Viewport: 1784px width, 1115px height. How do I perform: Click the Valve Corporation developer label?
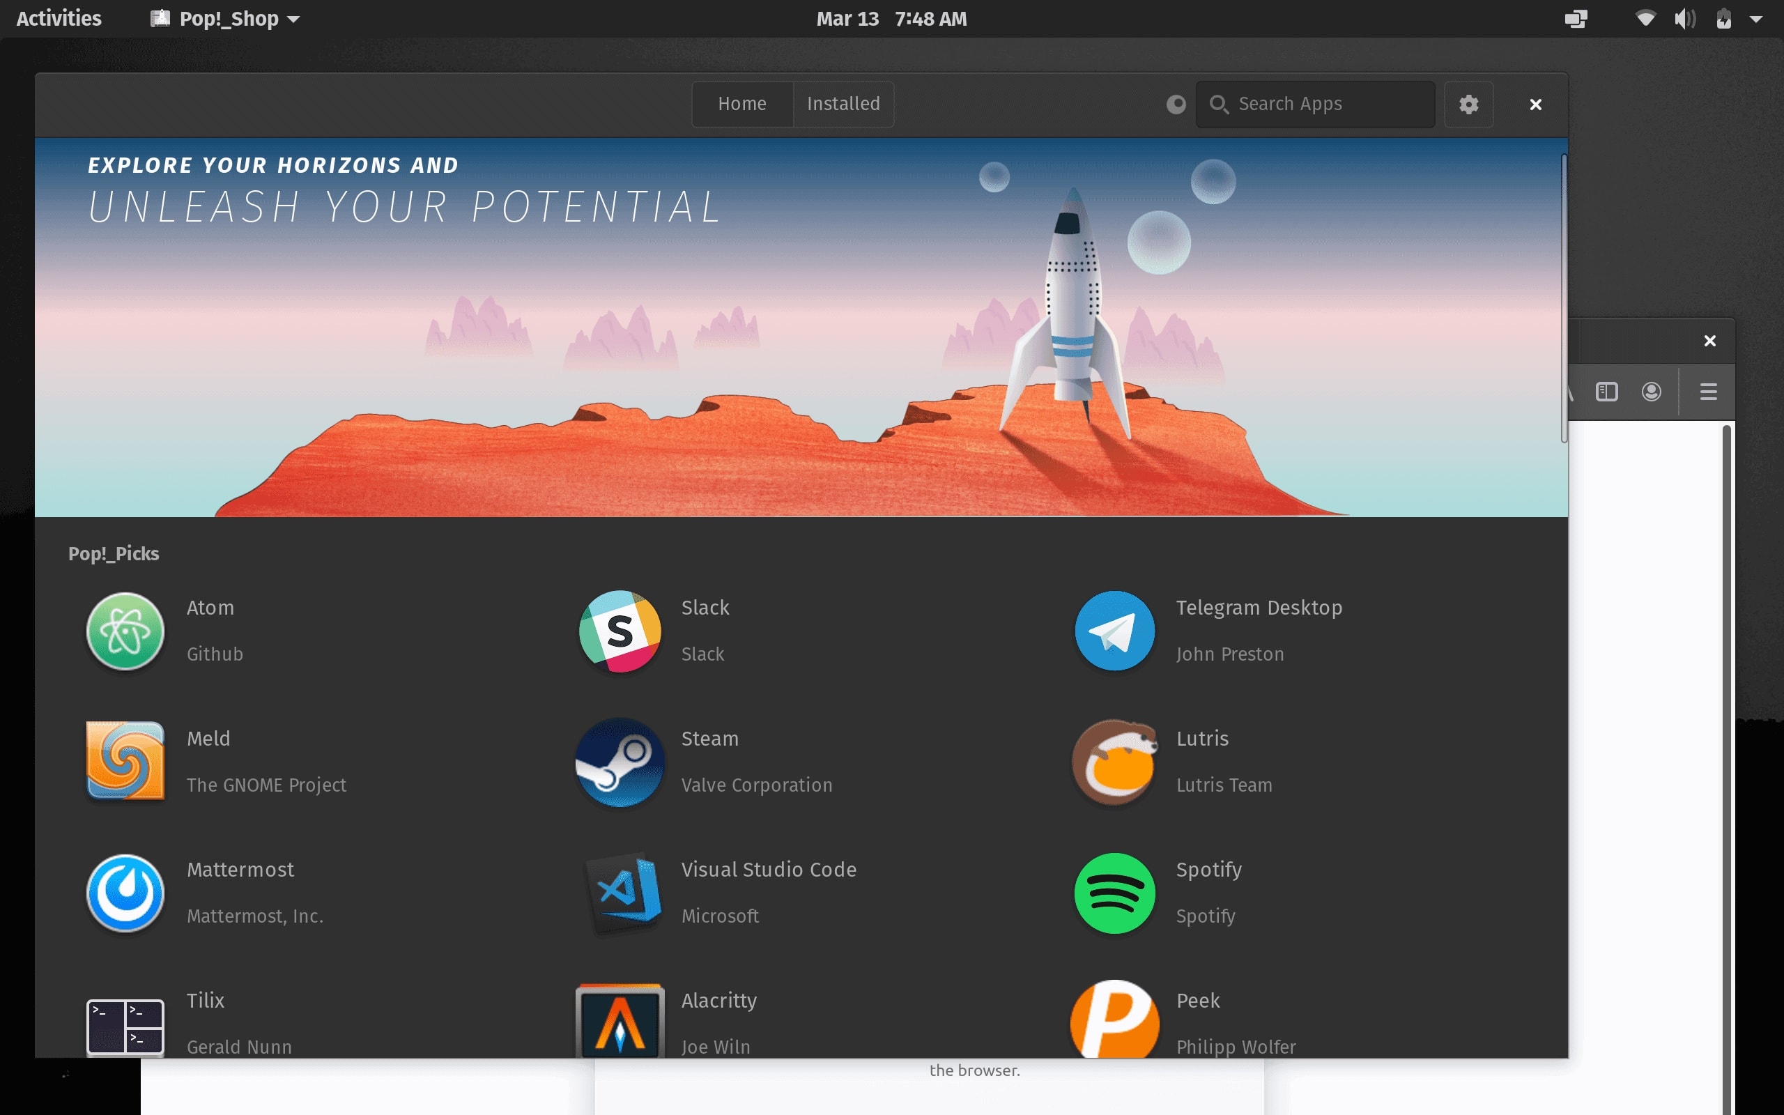coord(756,785)
